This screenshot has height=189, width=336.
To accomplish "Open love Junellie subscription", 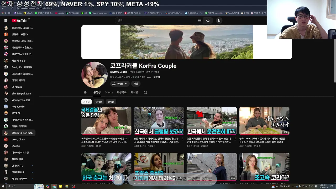I will (19, 107).
